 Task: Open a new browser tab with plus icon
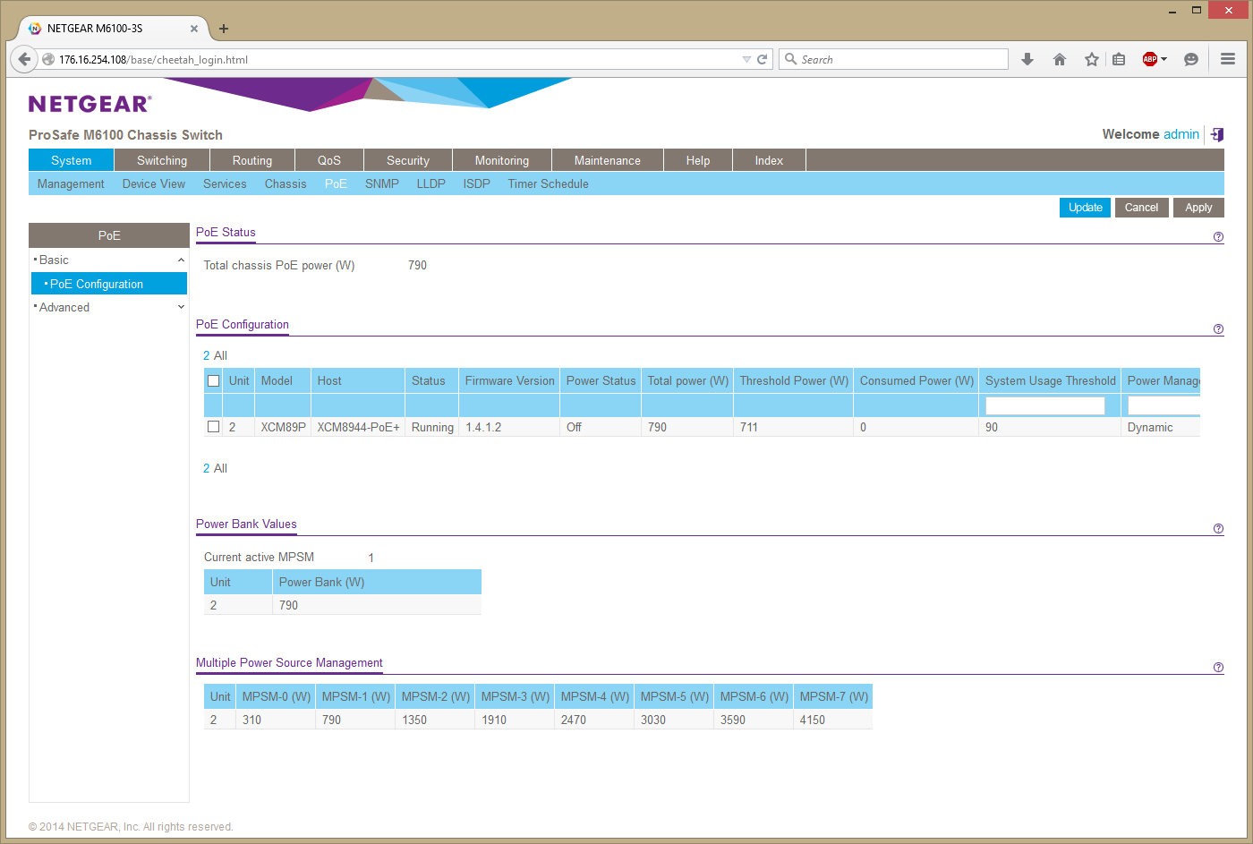pos(224,29)
